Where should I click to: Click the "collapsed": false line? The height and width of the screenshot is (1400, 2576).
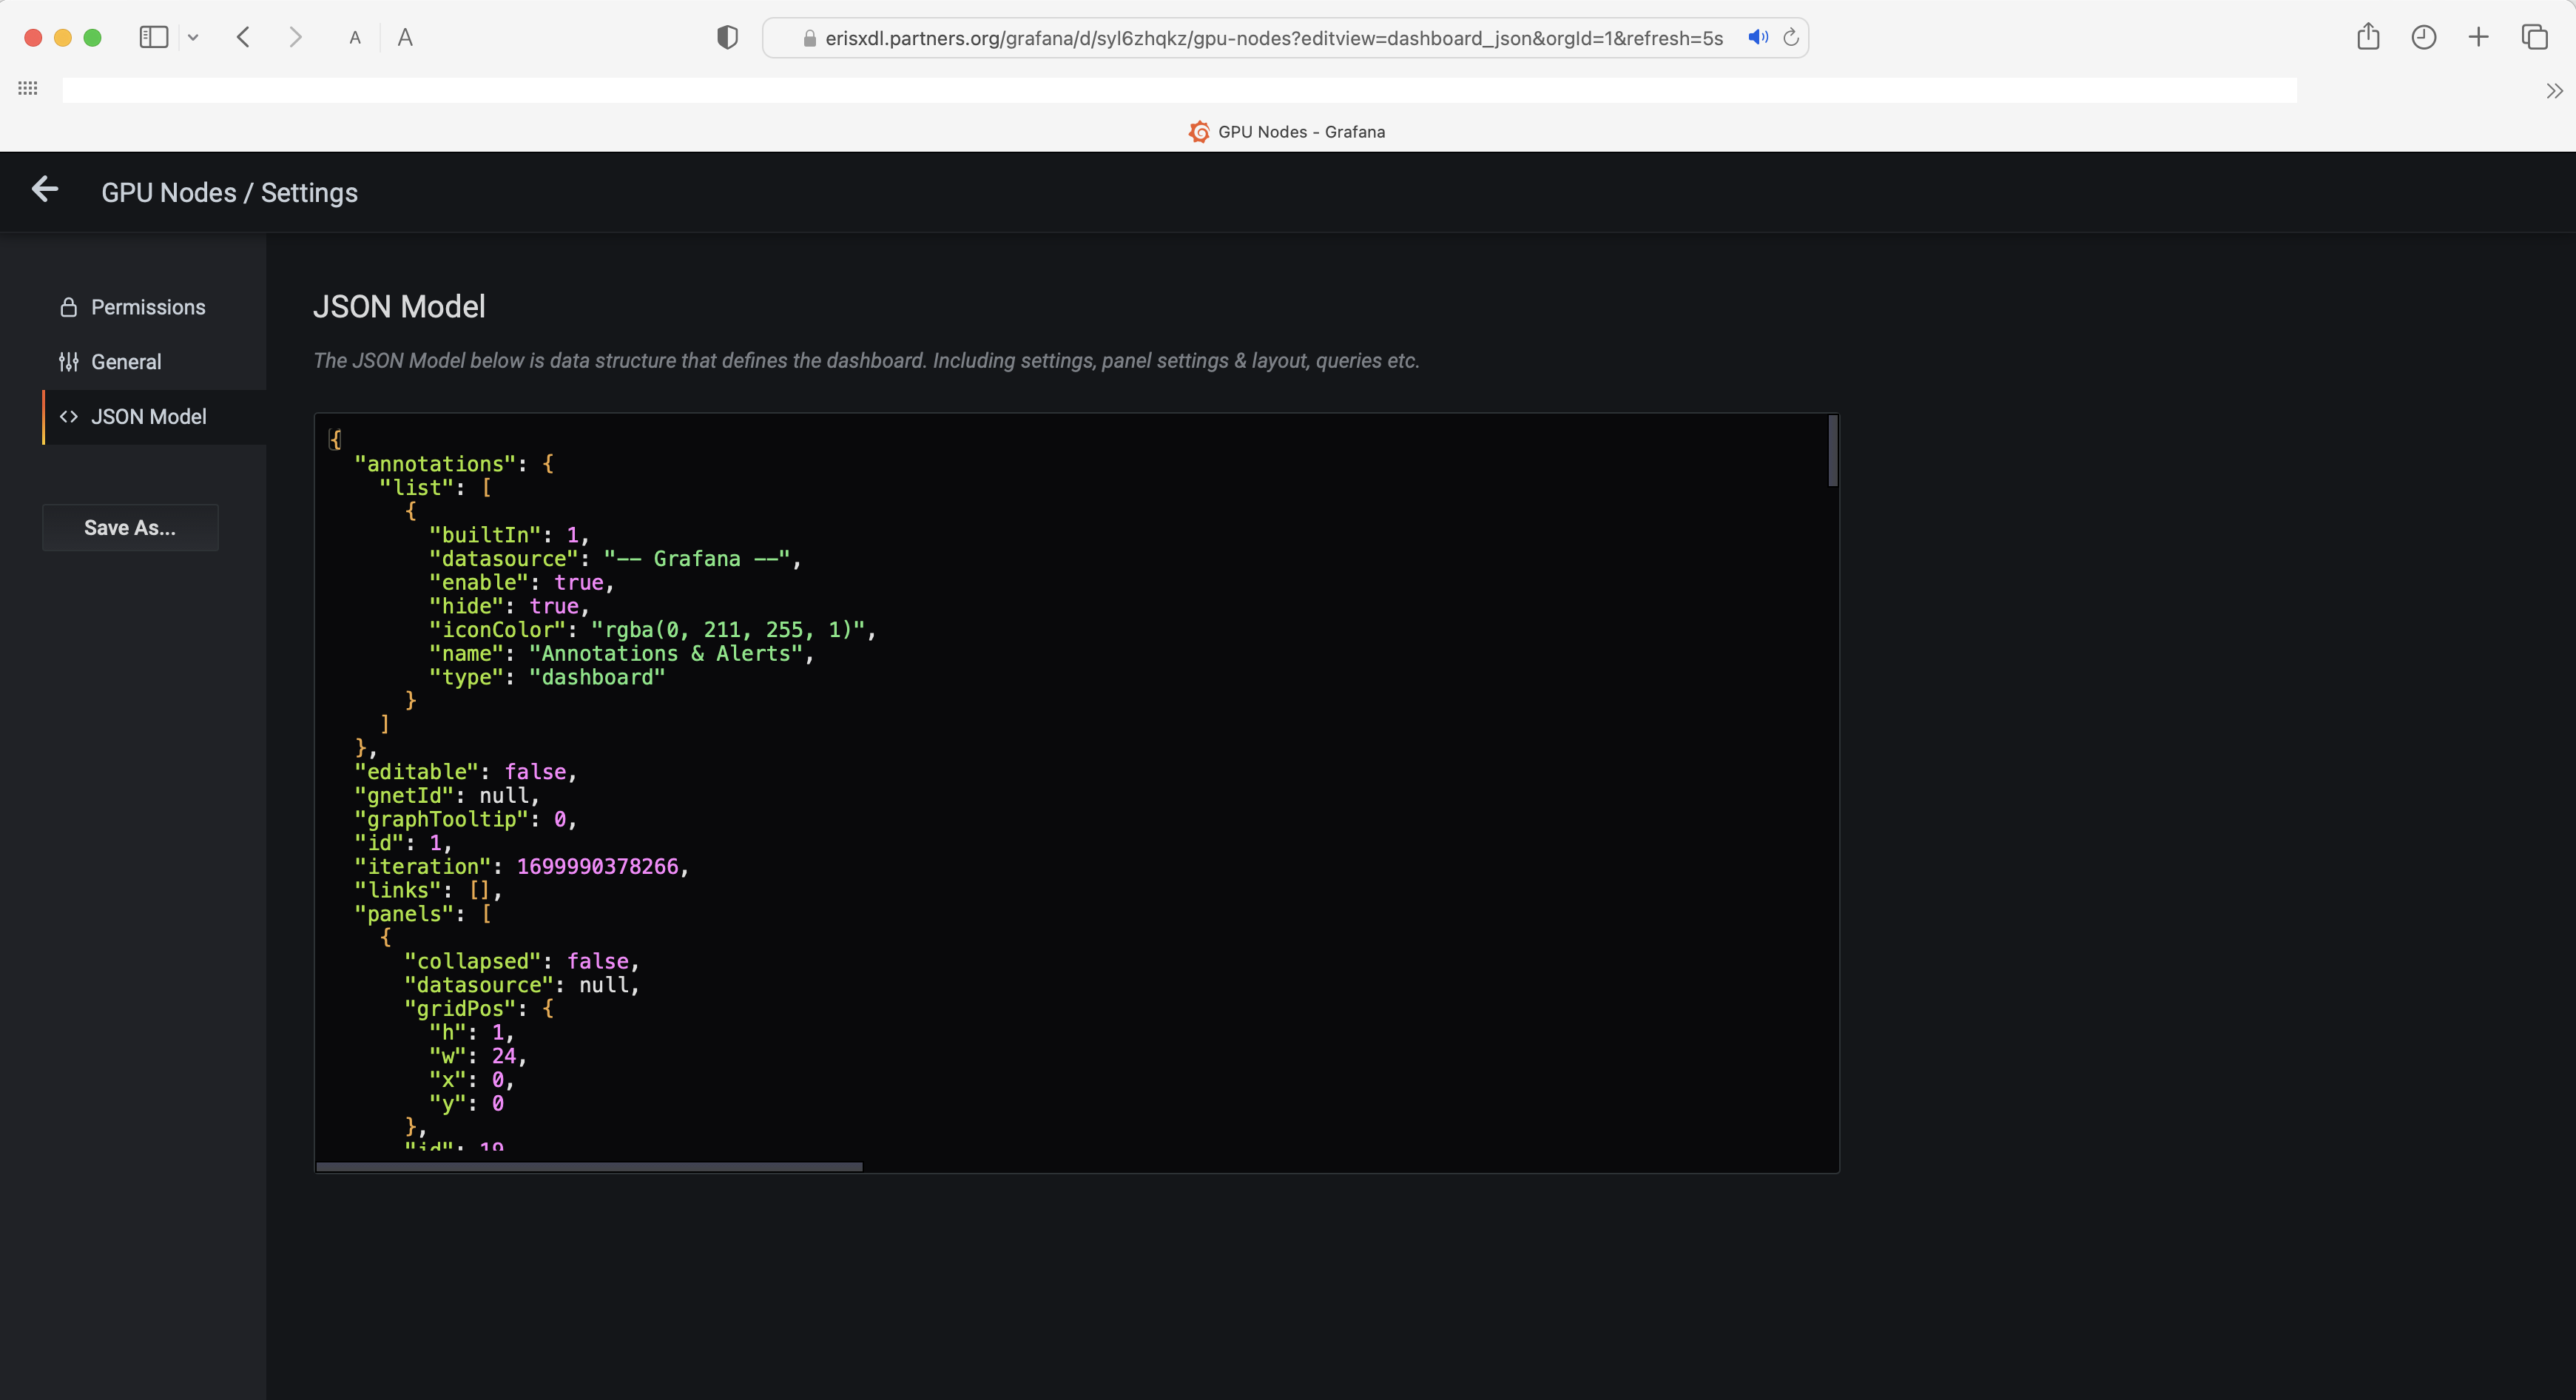[x=522, y=962]
